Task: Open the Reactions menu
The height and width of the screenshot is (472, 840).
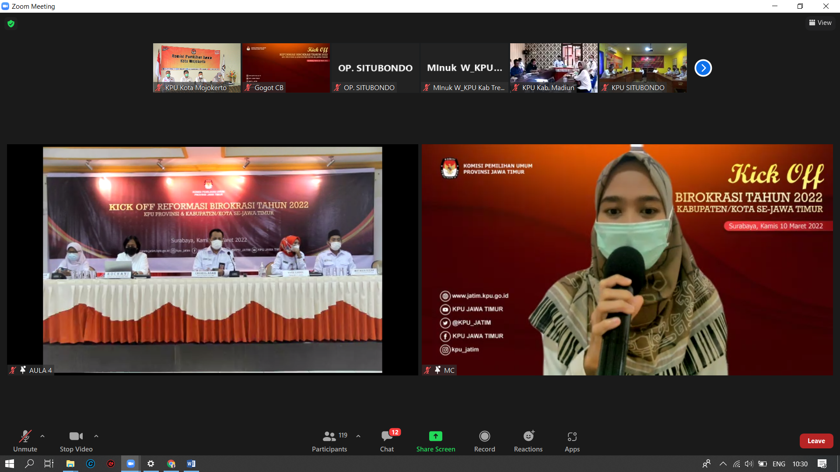Action: tap(528, 441)
